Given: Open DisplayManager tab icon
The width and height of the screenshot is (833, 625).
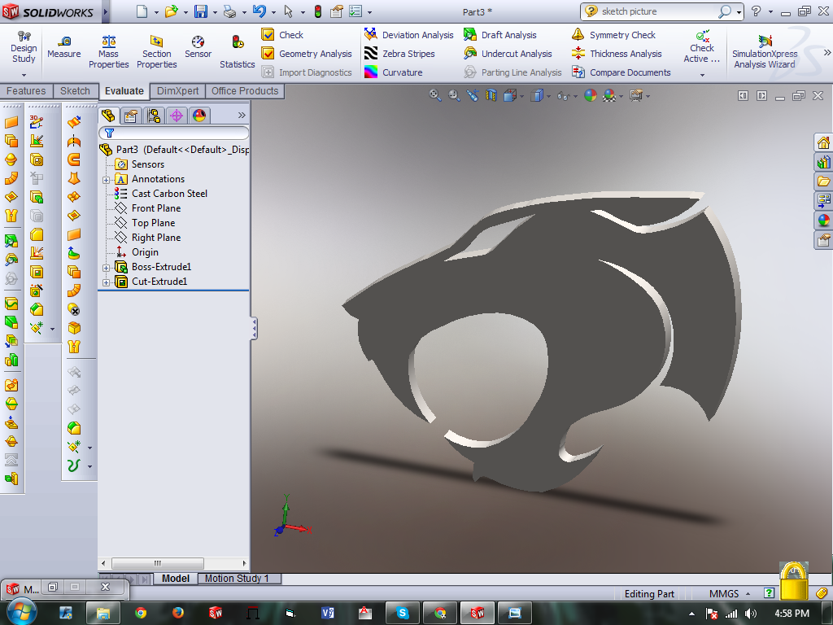Looking at the screenshot, I should point(199,116).
